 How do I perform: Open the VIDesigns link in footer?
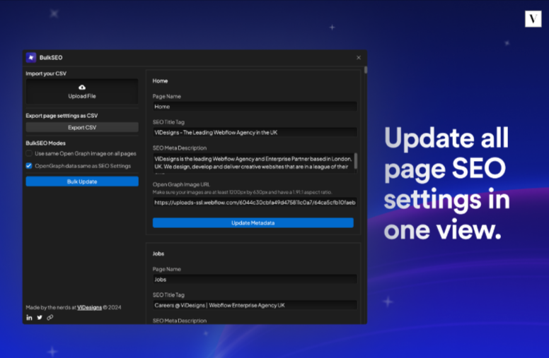pos(89,307)
